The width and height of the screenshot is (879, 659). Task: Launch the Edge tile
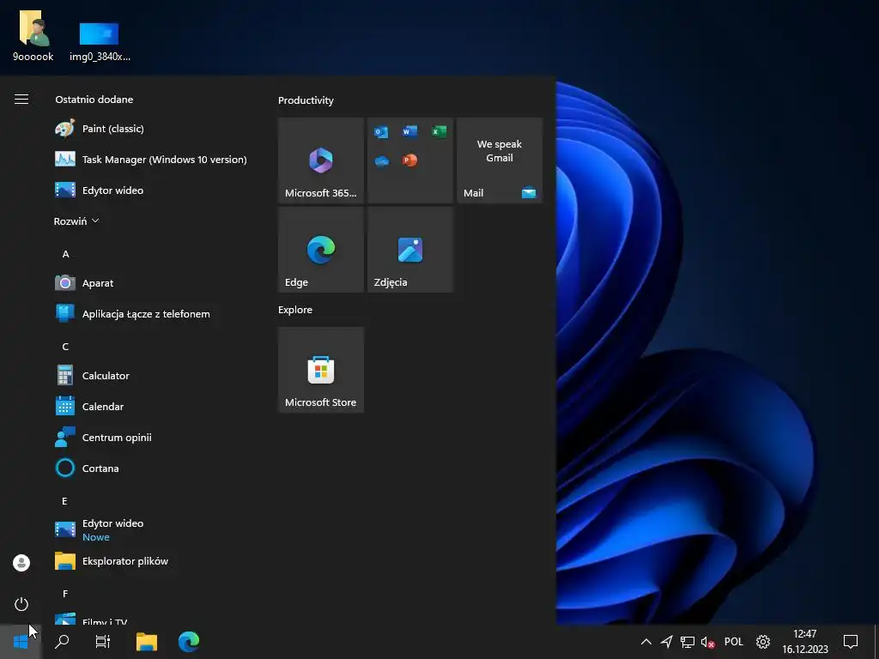pos(321,250)
